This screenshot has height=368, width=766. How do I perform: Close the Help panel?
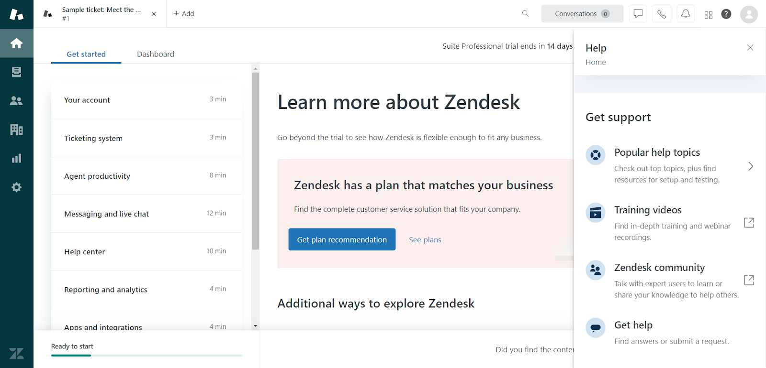pos(750,47)
